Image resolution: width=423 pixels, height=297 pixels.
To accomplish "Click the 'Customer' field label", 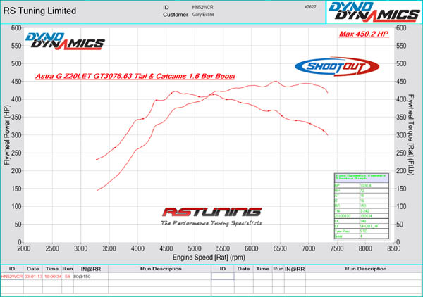I will pyautogui.click(x=176, y=15).
